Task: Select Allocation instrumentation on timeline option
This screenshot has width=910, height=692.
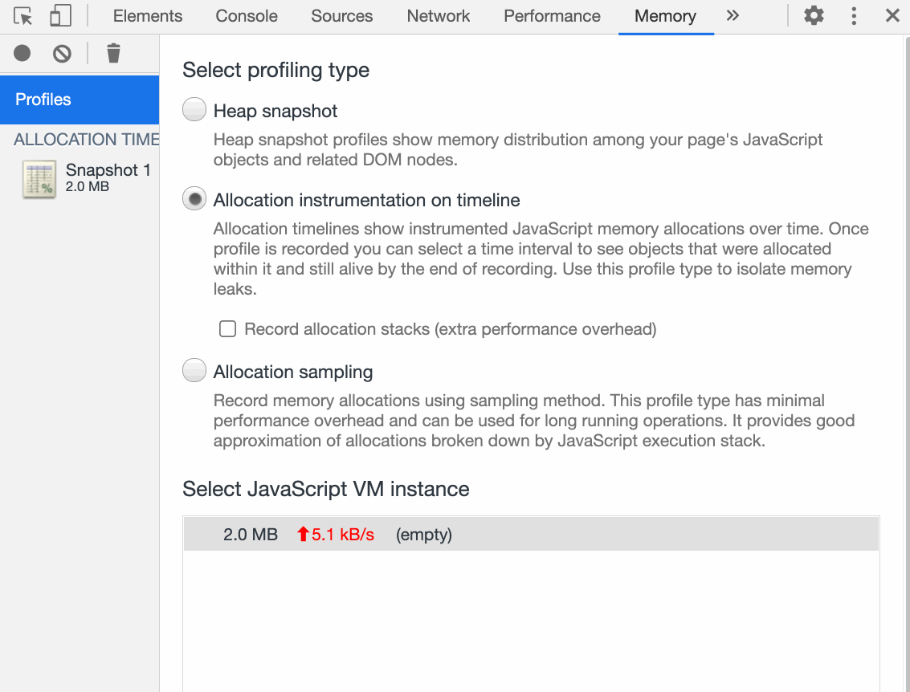Action: click(x=194, y=199)
